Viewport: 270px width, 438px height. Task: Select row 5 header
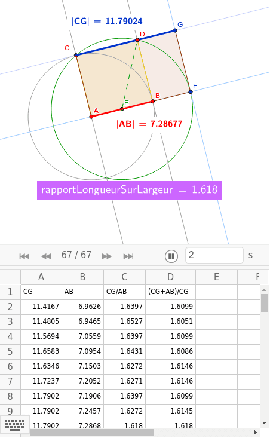[10, 351]
